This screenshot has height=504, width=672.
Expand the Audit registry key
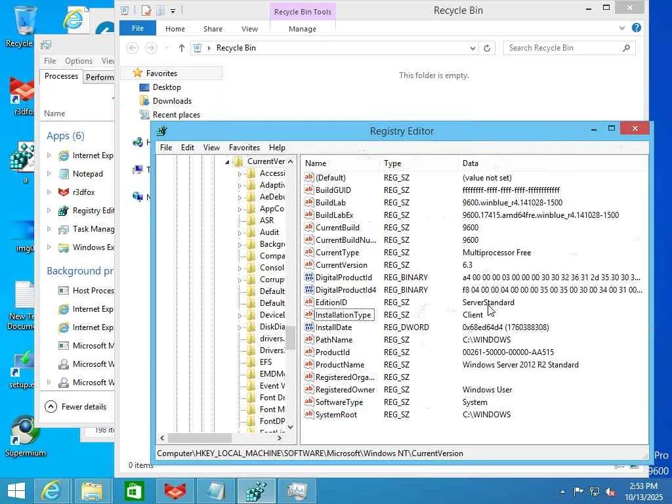[240, 233]
